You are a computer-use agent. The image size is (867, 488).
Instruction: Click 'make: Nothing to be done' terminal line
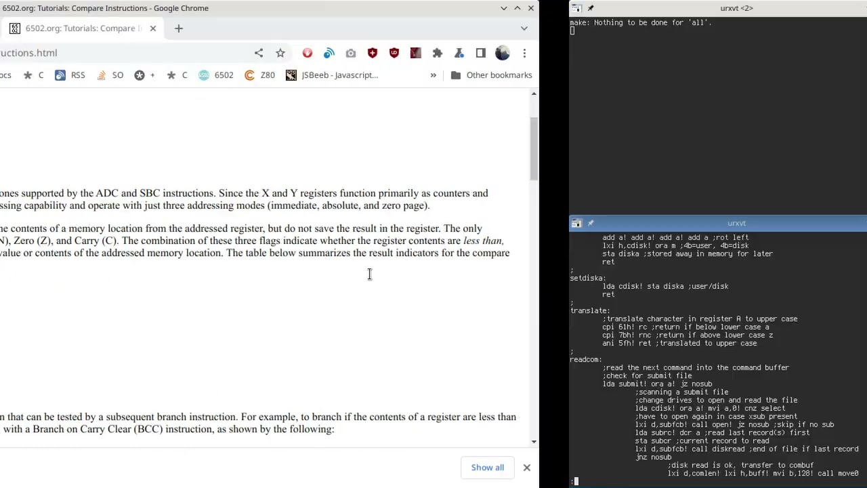(641, 22)
